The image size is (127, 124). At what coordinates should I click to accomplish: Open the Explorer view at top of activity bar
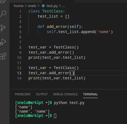[x=3, y=1]
